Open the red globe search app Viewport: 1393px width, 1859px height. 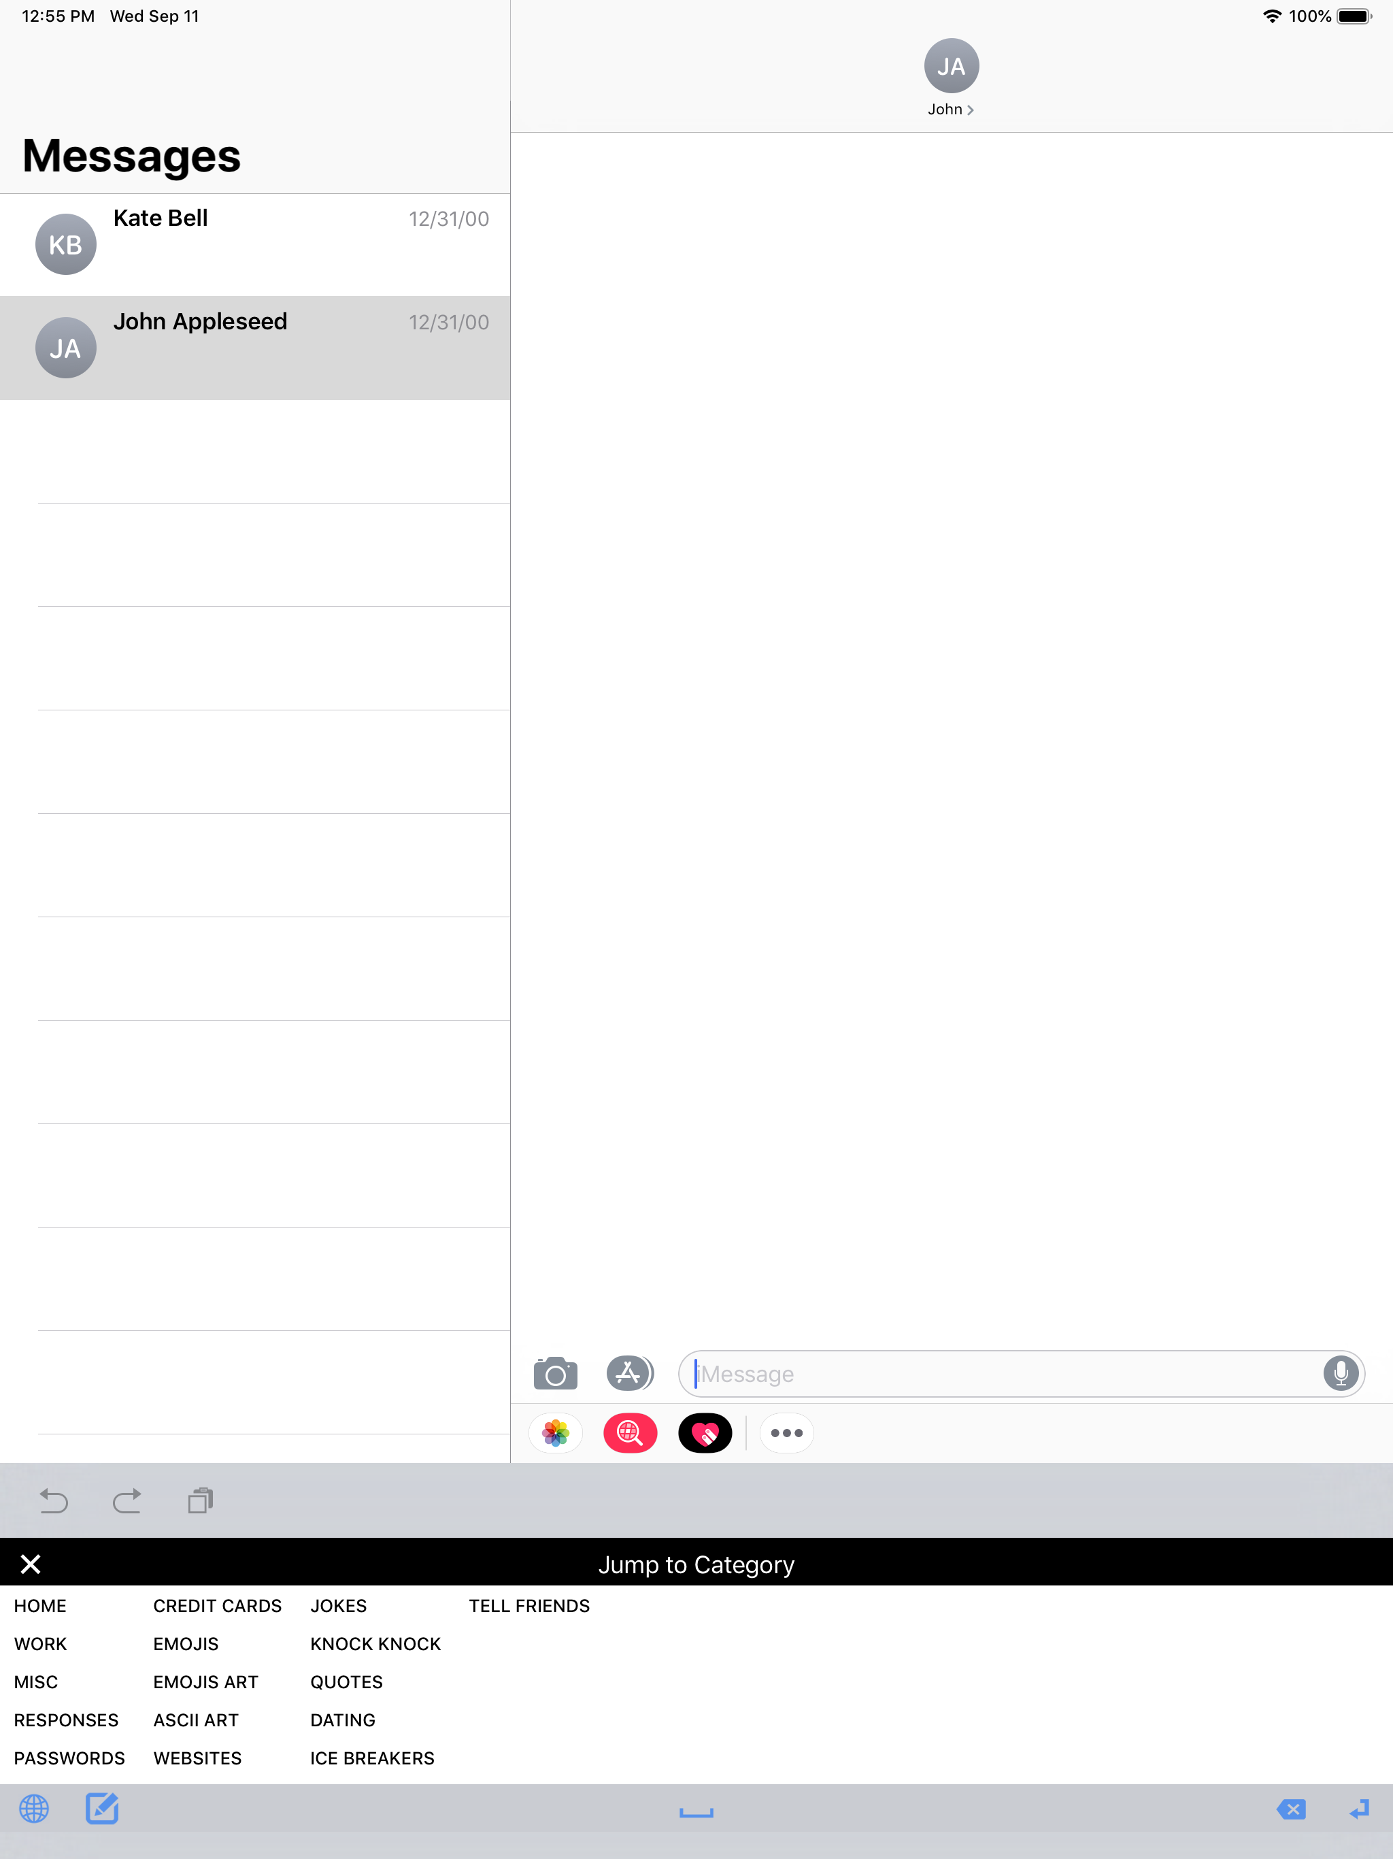[629, 1433]
